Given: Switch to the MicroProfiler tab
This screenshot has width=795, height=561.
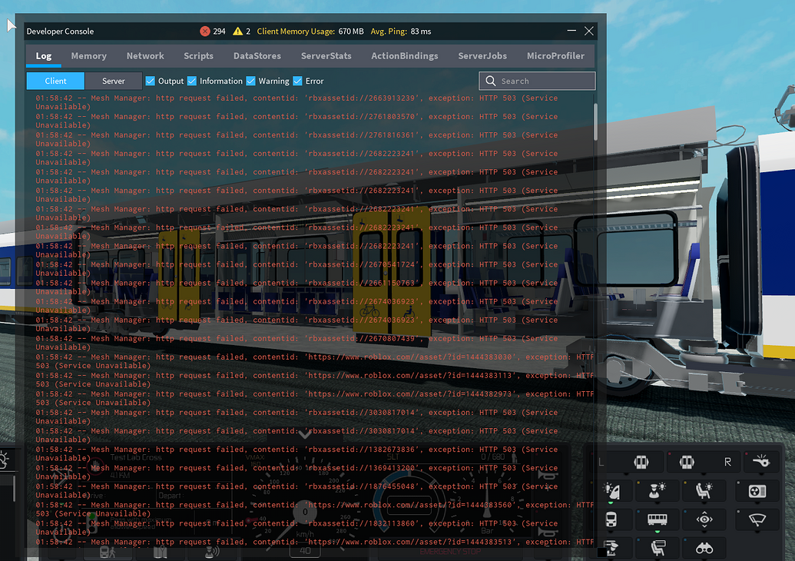Looking at the screenshot, I should (x=555, y=56).
